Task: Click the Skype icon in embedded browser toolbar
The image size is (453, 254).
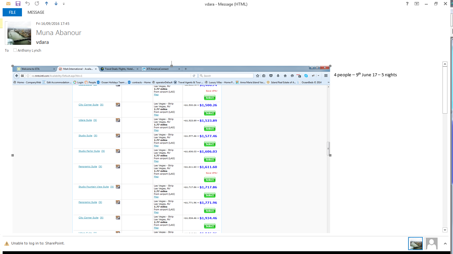Action: pos(306,76)
